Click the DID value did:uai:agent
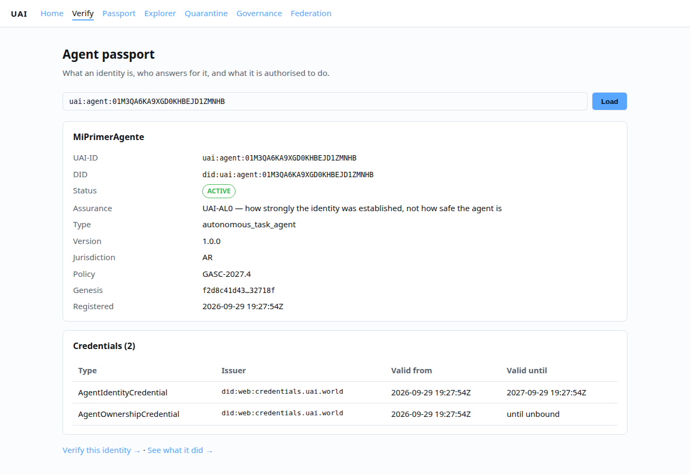The image size is (690, 474). [288, 175]
